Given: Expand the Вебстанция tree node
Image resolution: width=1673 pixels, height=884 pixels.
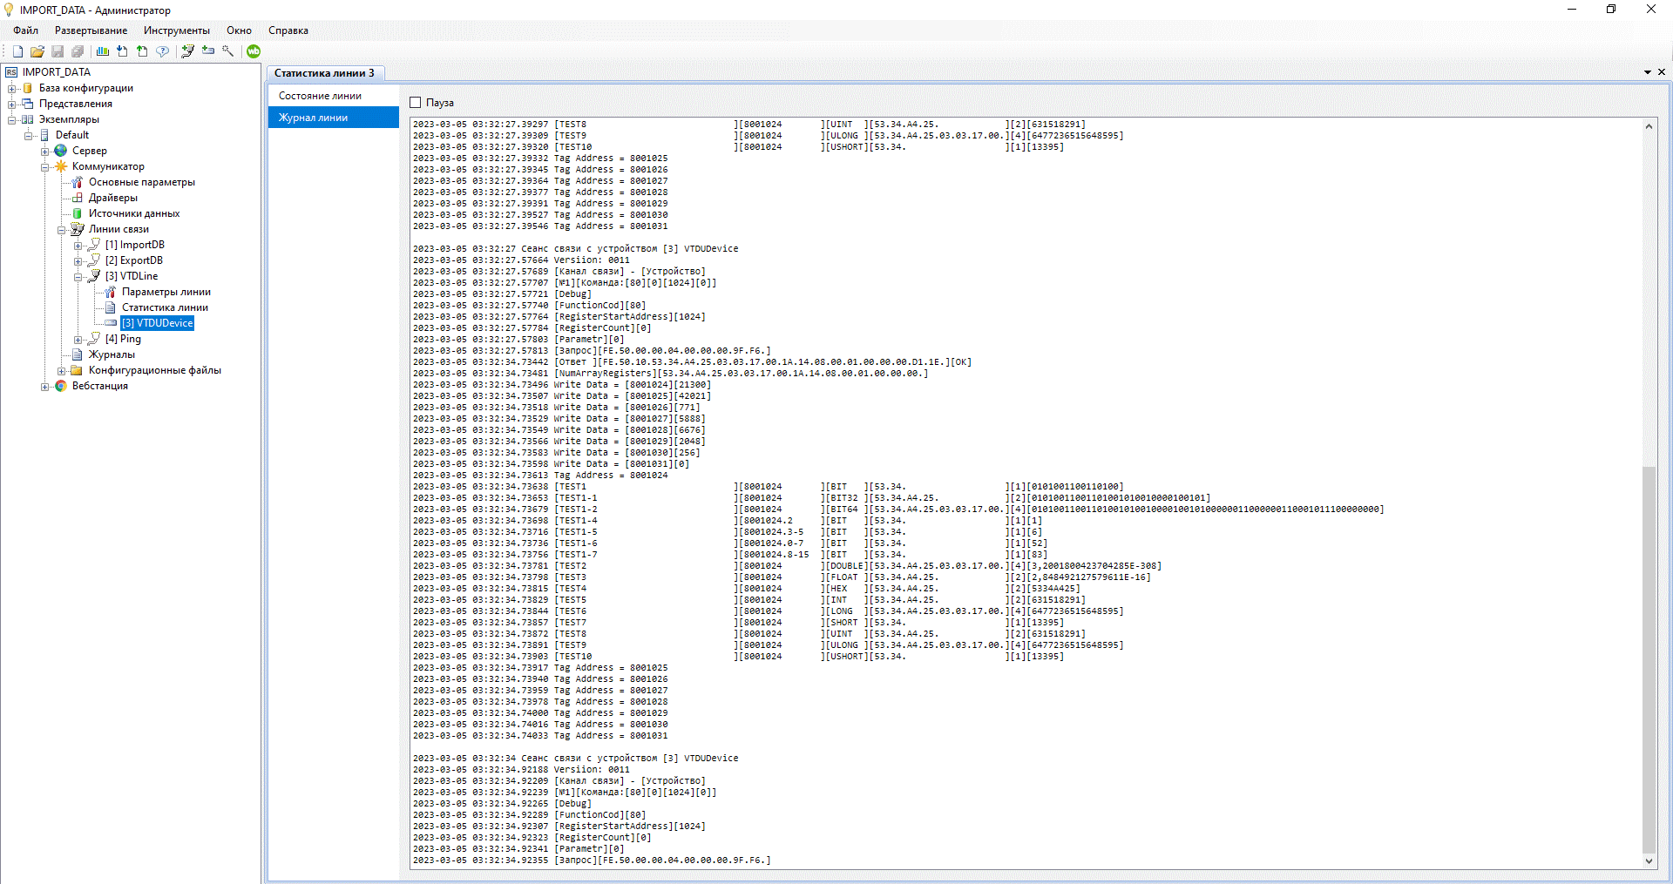Looking at the screenshot, I should 45,387.
